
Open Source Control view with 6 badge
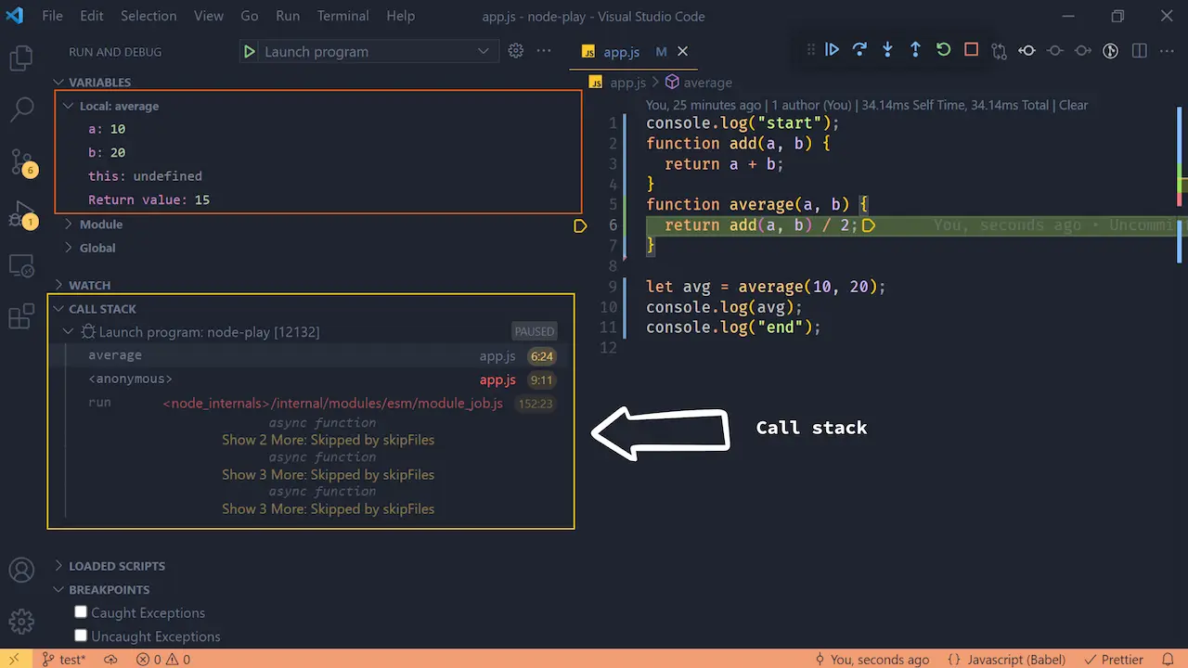coord(21,162)
